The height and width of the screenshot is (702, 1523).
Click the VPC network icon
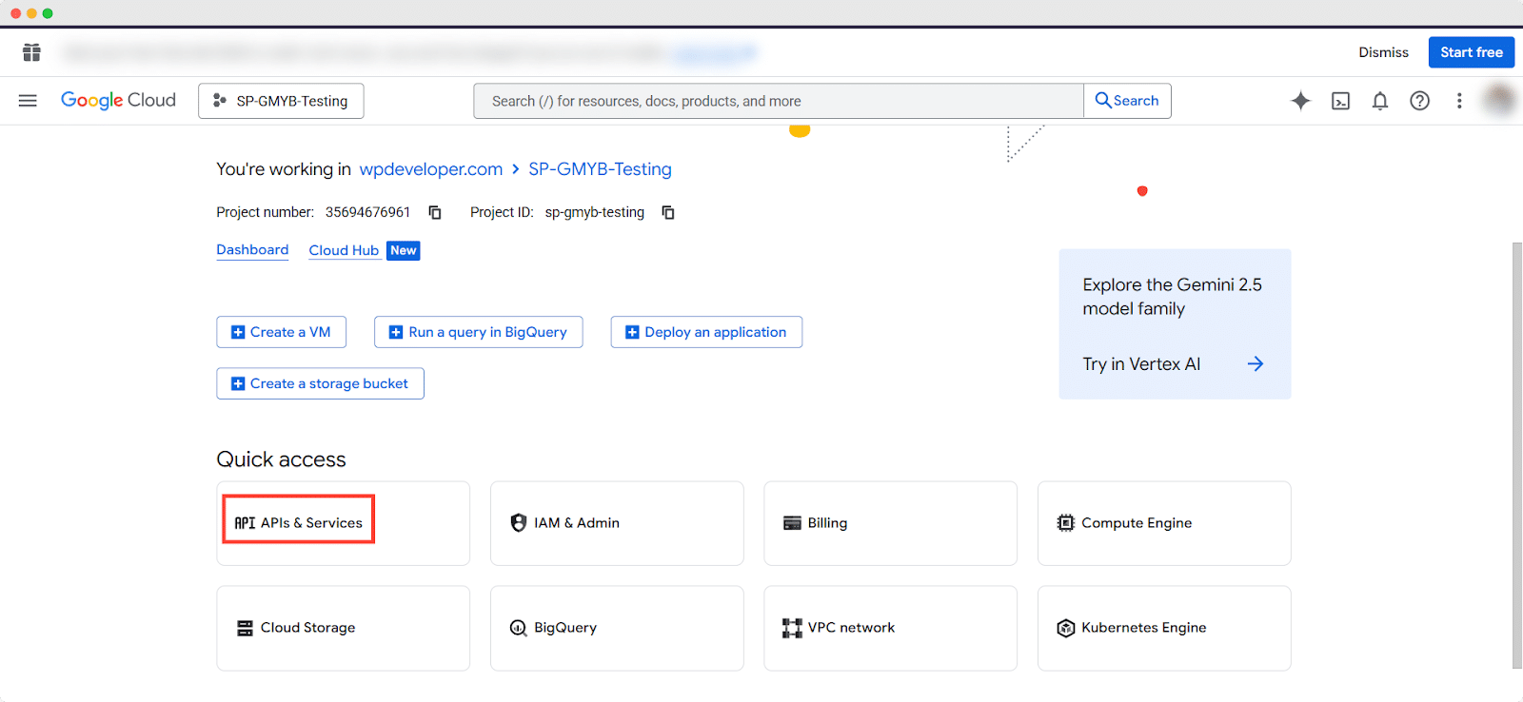click(x=792, y=628)
